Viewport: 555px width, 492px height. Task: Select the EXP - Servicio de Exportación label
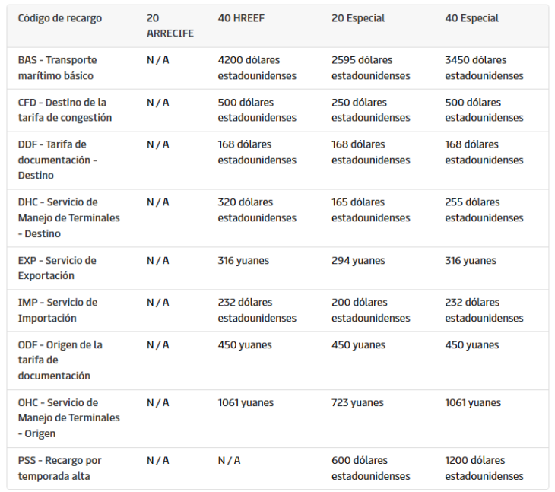[57, 268]
